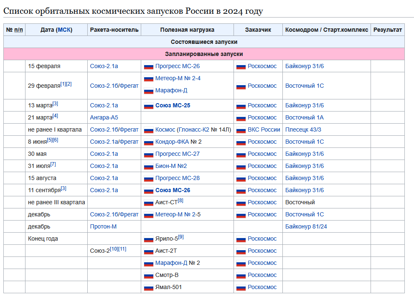Select the '15 февраля' date cell
Image resolution: width=414 pixels, height=297 pixels.
coord(56,66)
